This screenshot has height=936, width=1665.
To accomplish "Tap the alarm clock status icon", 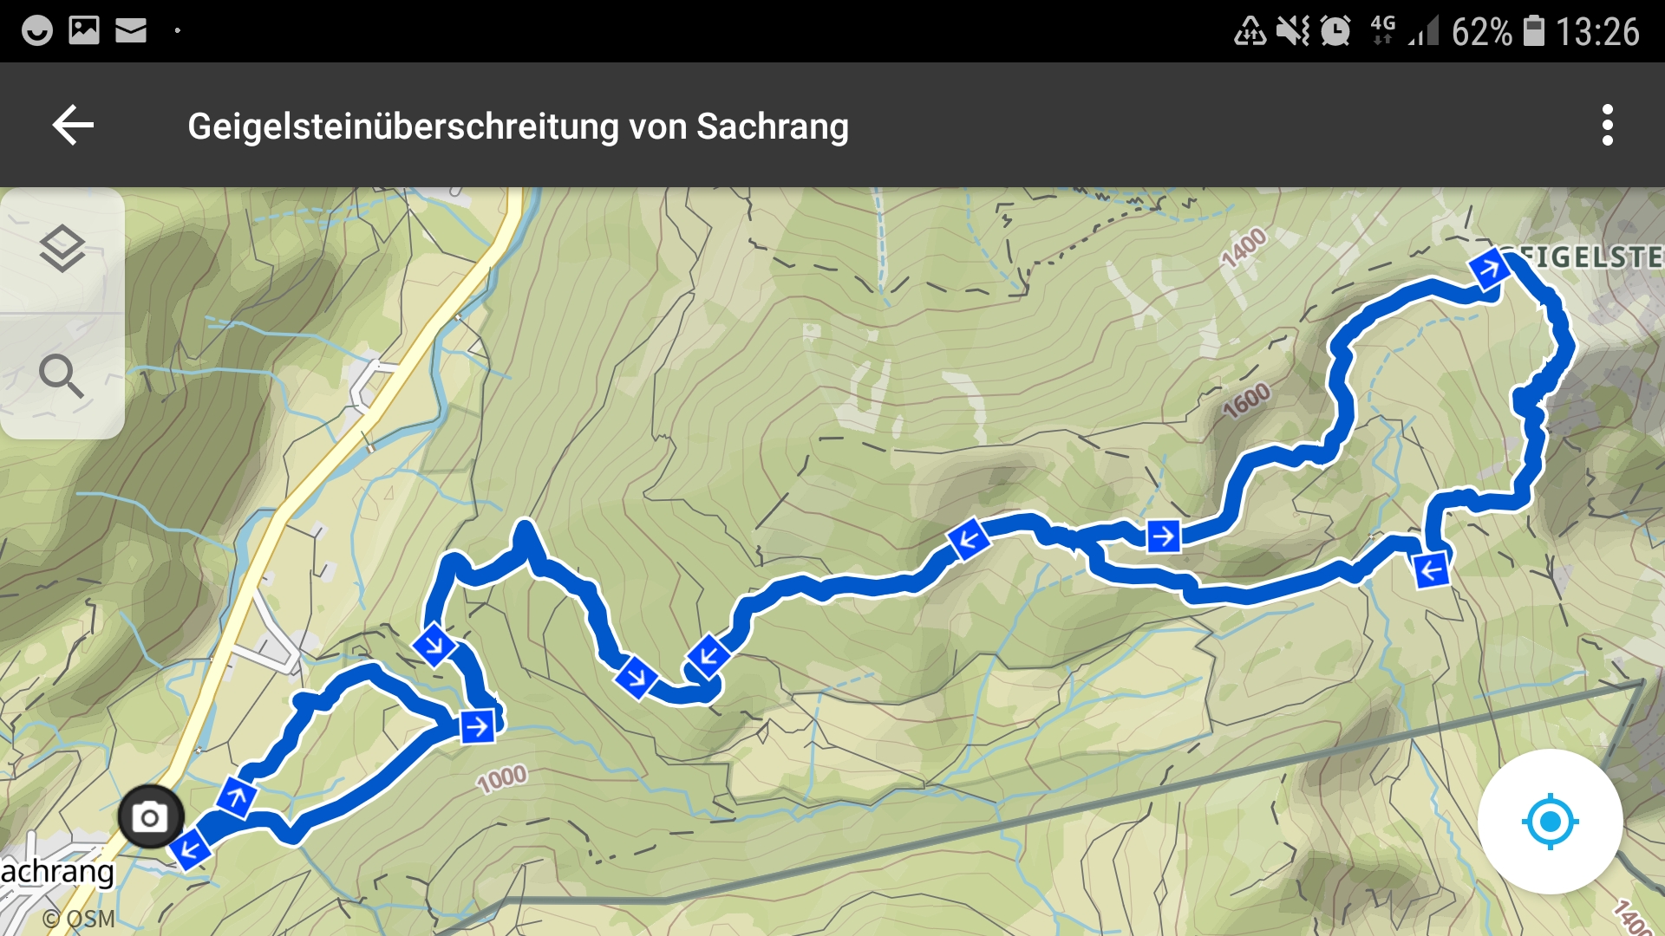I will coord(1335,31).
